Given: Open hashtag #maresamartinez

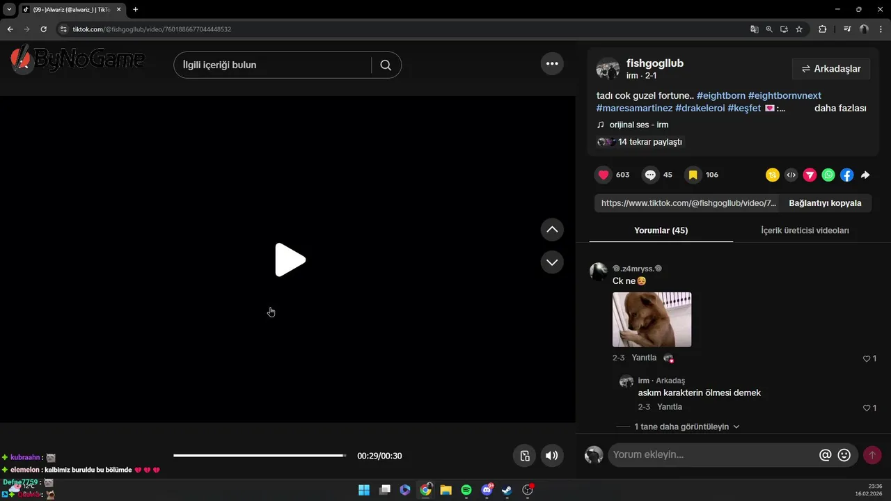Looking at the screenshot, I should [x=634, y=109].
